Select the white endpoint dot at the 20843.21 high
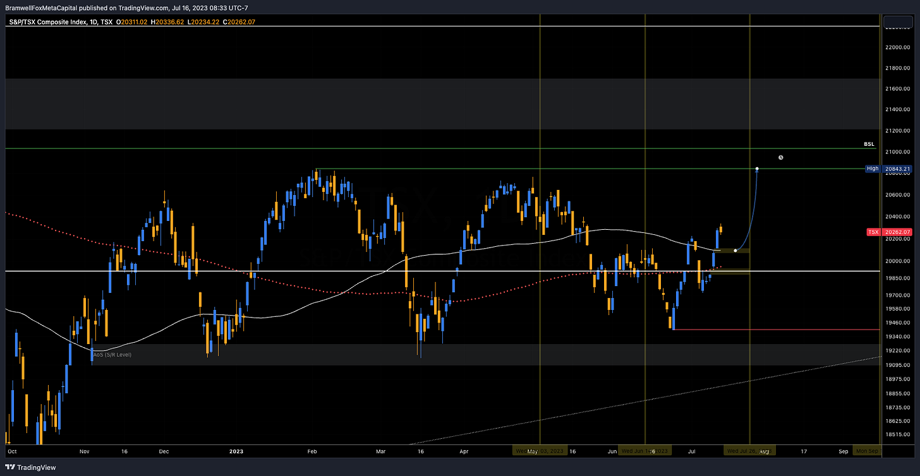Image resolution: width=920 pixels, height=476 pixels. coord(757,169)
